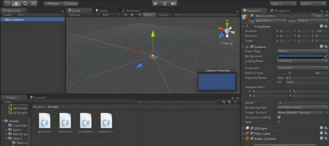The height and width of the screenshot is (146, 329).
Task: Toggle 2D scene view mode
Action: pos(125,15)
